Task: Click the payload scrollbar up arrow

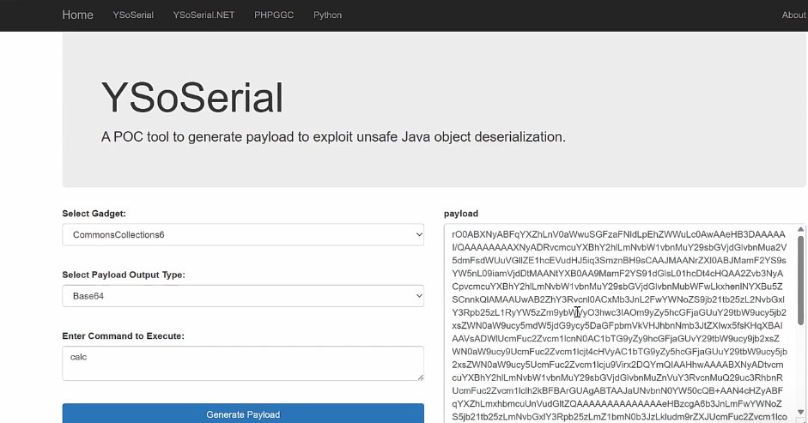Action: (801, 230)
